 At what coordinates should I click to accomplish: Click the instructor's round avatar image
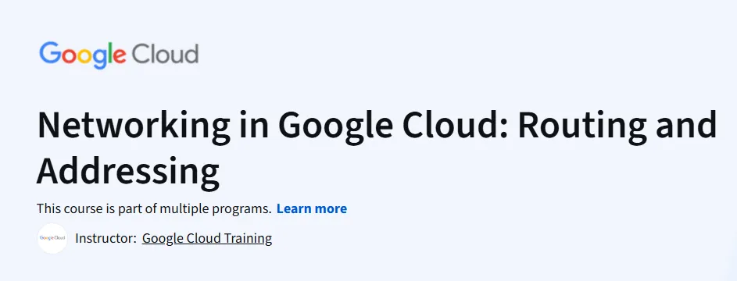[52, 238]
